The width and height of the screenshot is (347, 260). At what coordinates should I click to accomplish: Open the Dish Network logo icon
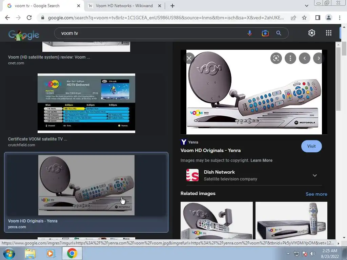(x=192, y=175)
